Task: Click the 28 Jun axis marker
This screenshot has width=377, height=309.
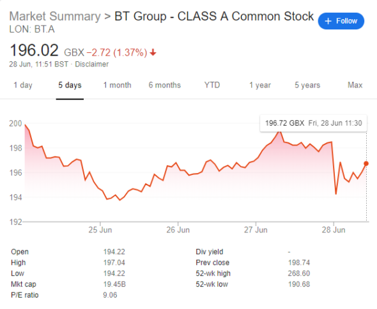Action: 334,230
